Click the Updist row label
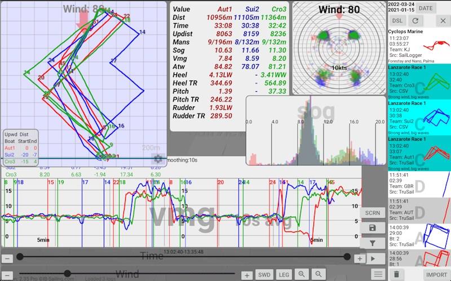This screenshot has height=281, width=451. 183,34
